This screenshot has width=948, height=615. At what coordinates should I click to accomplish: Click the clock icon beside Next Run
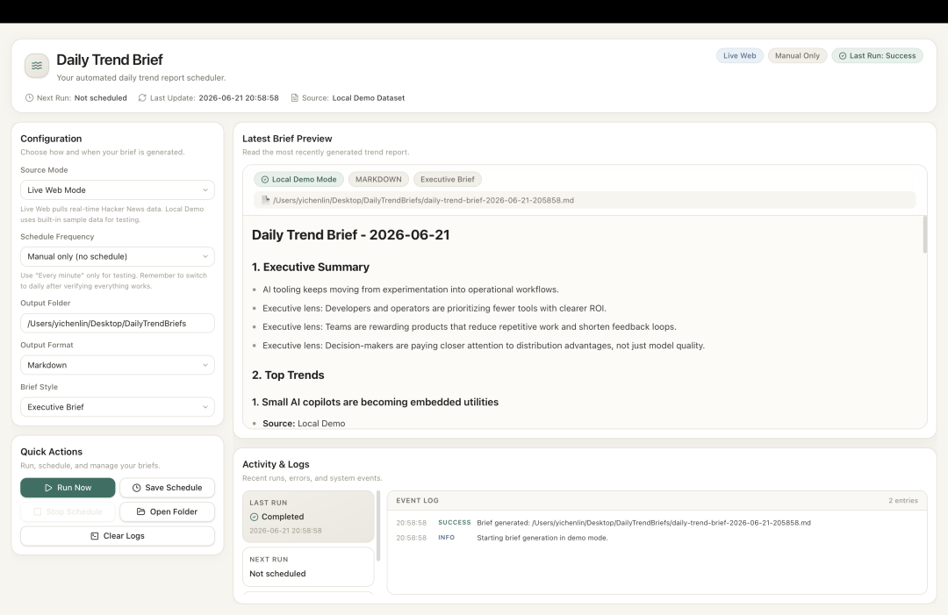point(29,98)
